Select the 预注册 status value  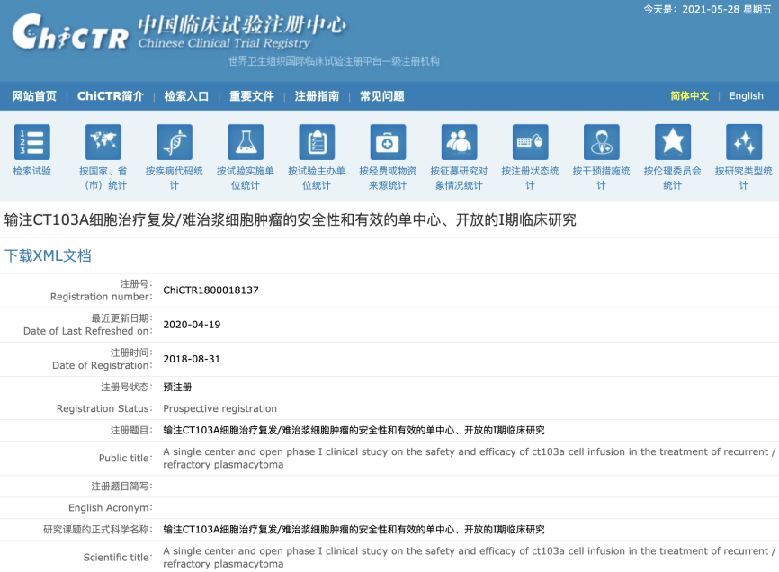(177, 387)
